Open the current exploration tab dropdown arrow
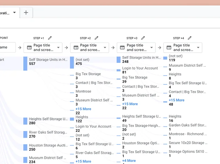 tap(14, 13)
